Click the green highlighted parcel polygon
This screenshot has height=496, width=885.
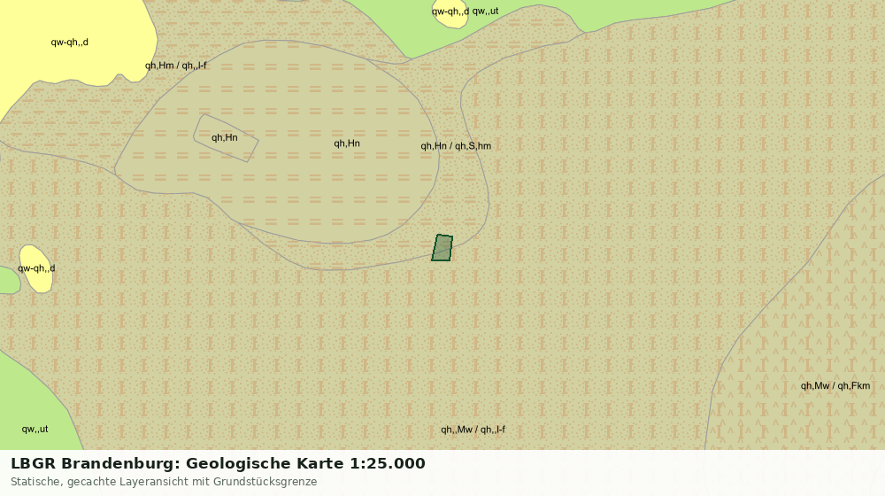coord(442,248)
